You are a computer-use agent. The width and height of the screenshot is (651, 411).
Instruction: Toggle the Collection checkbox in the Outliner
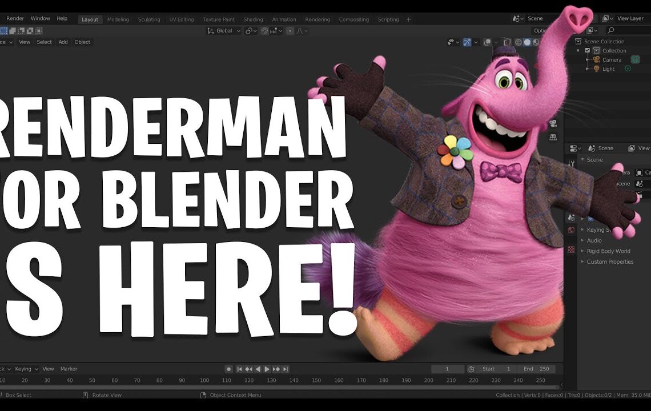[588, 50]
